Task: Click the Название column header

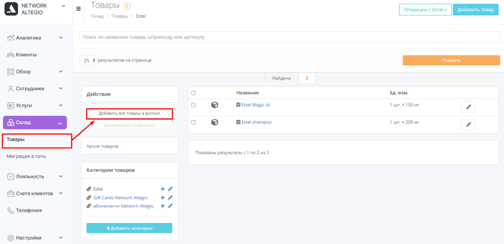Action: coord(247,93)
